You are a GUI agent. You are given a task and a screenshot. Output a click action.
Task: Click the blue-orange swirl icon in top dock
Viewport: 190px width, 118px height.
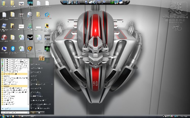tap(117, 2)
